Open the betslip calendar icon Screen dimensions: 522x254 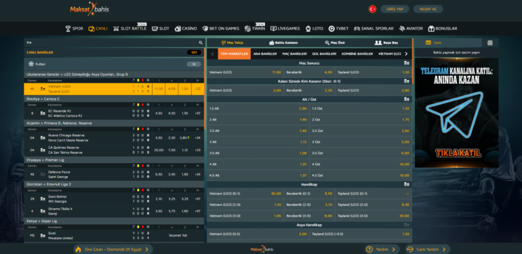490,43
